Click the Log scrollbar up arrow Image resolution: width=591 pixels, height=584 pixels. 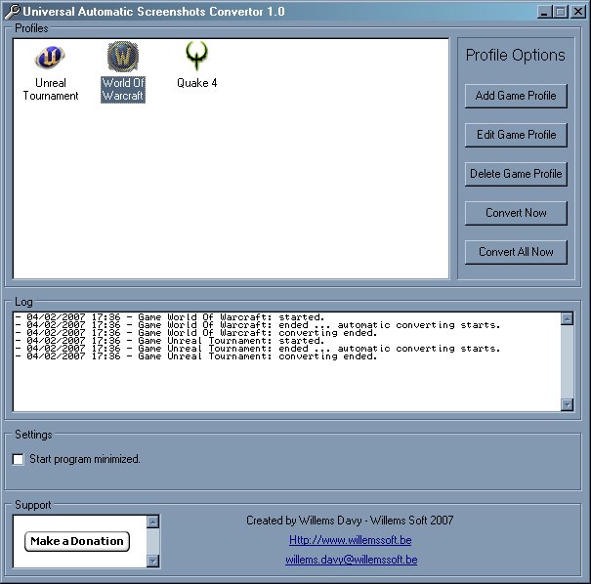click(567, 318)
